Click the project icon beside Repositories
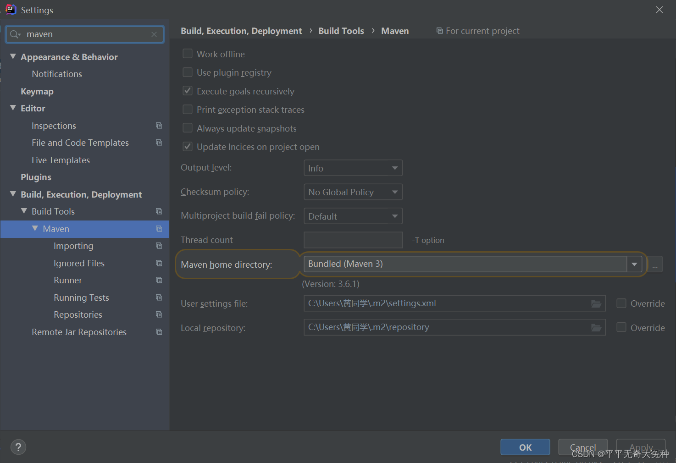 pyautogui.click(x=159, y=314)
